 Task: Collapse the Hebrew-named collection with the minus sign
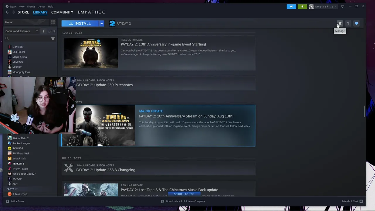click(x=5, y=189)
